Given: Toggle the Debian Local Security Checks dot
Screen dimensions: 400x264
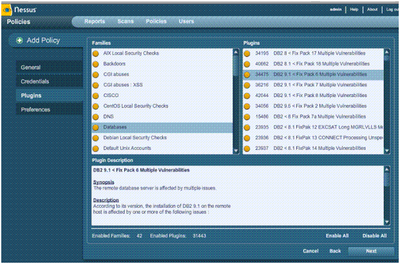Looking at the screenshot, I should [x=96, y=138].
